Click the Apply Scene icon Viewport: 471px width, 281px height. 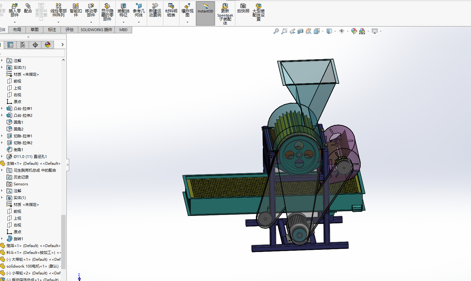(x=362, y=31)
